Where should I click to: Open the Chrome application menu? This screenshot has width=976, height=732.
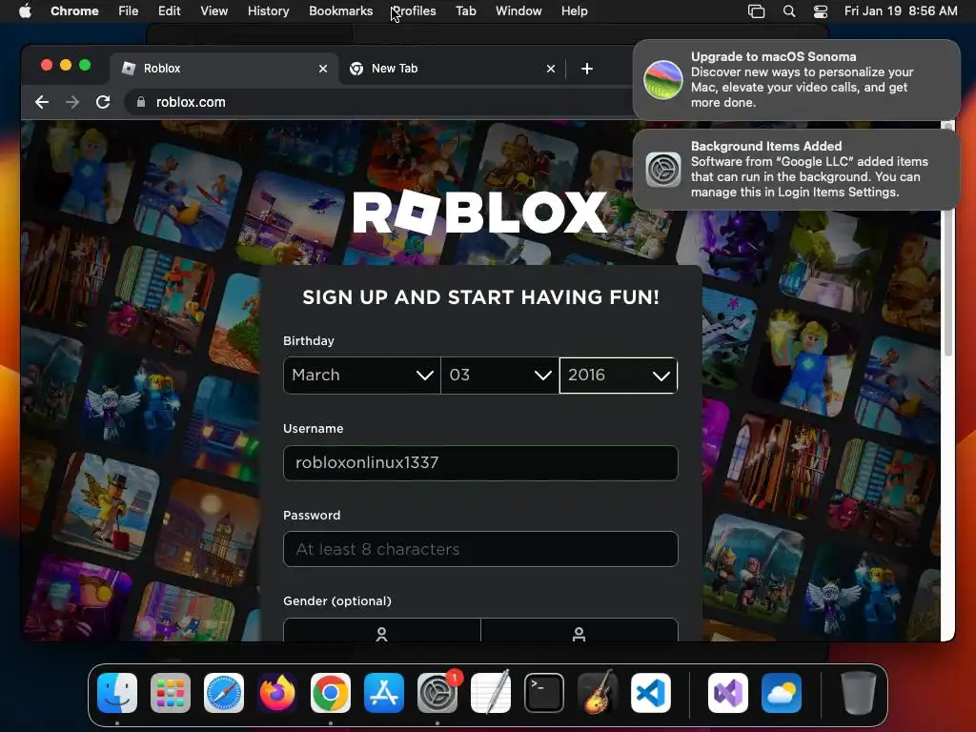click(74, 10)
